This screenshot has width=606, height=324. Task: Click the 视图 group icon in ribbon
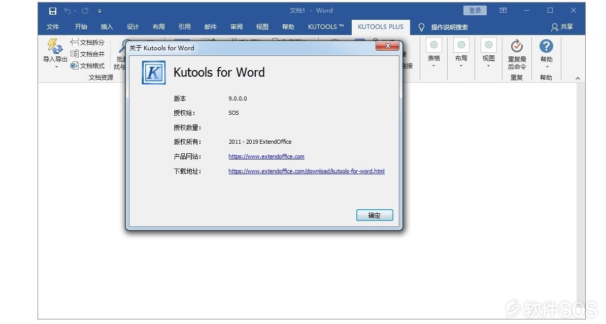489,45
